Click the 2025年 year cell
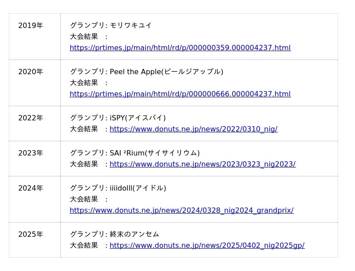 click(x=31, y=235)
